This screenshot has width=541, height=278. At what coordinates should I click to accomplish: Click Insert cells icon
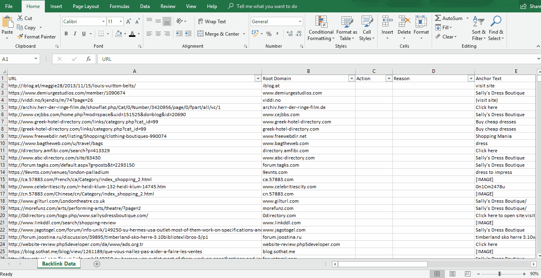point(387,22)
